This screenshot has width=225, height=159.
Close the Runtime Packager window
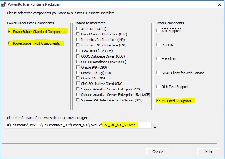click(219, 4)
